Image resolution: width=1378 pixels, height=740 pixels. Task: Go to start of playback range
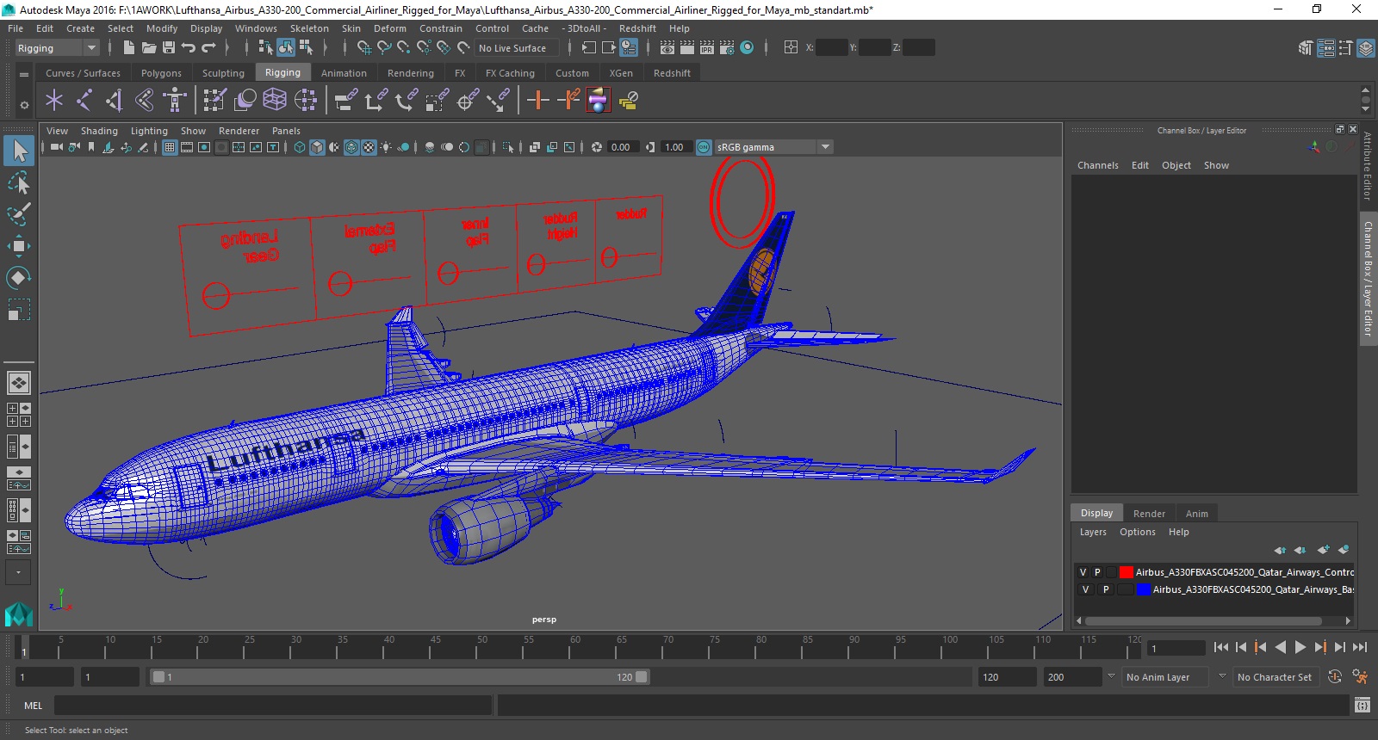1221,647
